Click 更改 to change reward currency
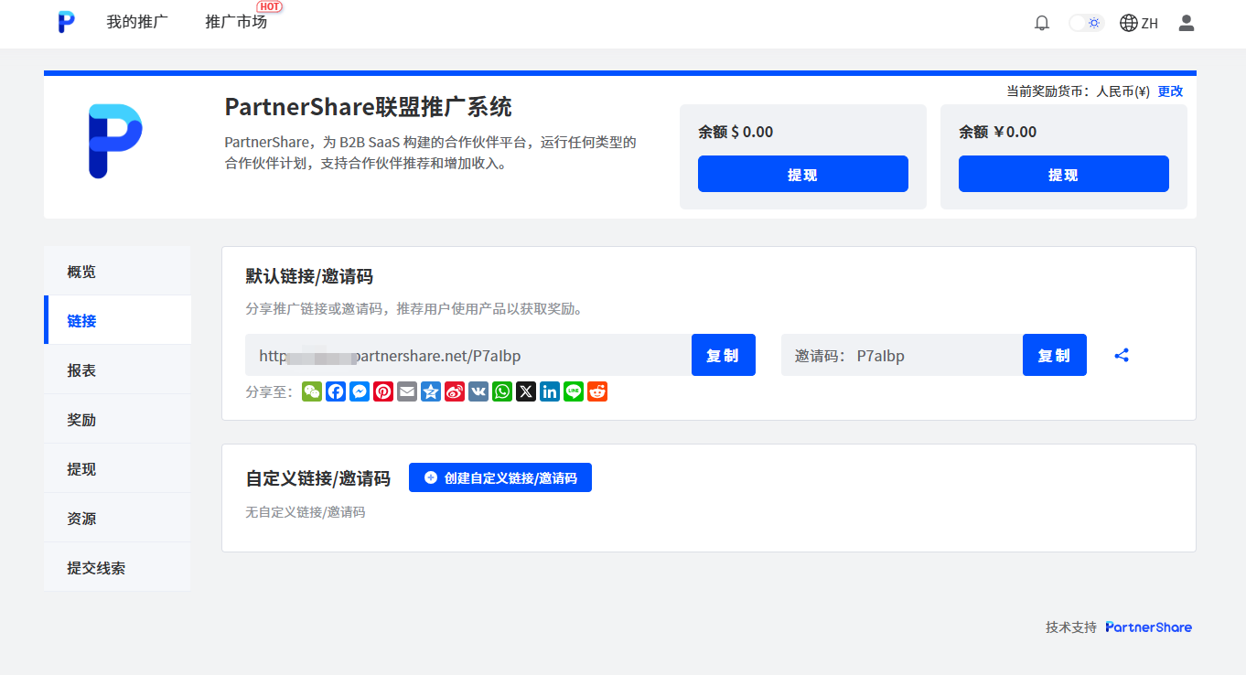This screenshot has height=675, width=1246. point(1170,91)
